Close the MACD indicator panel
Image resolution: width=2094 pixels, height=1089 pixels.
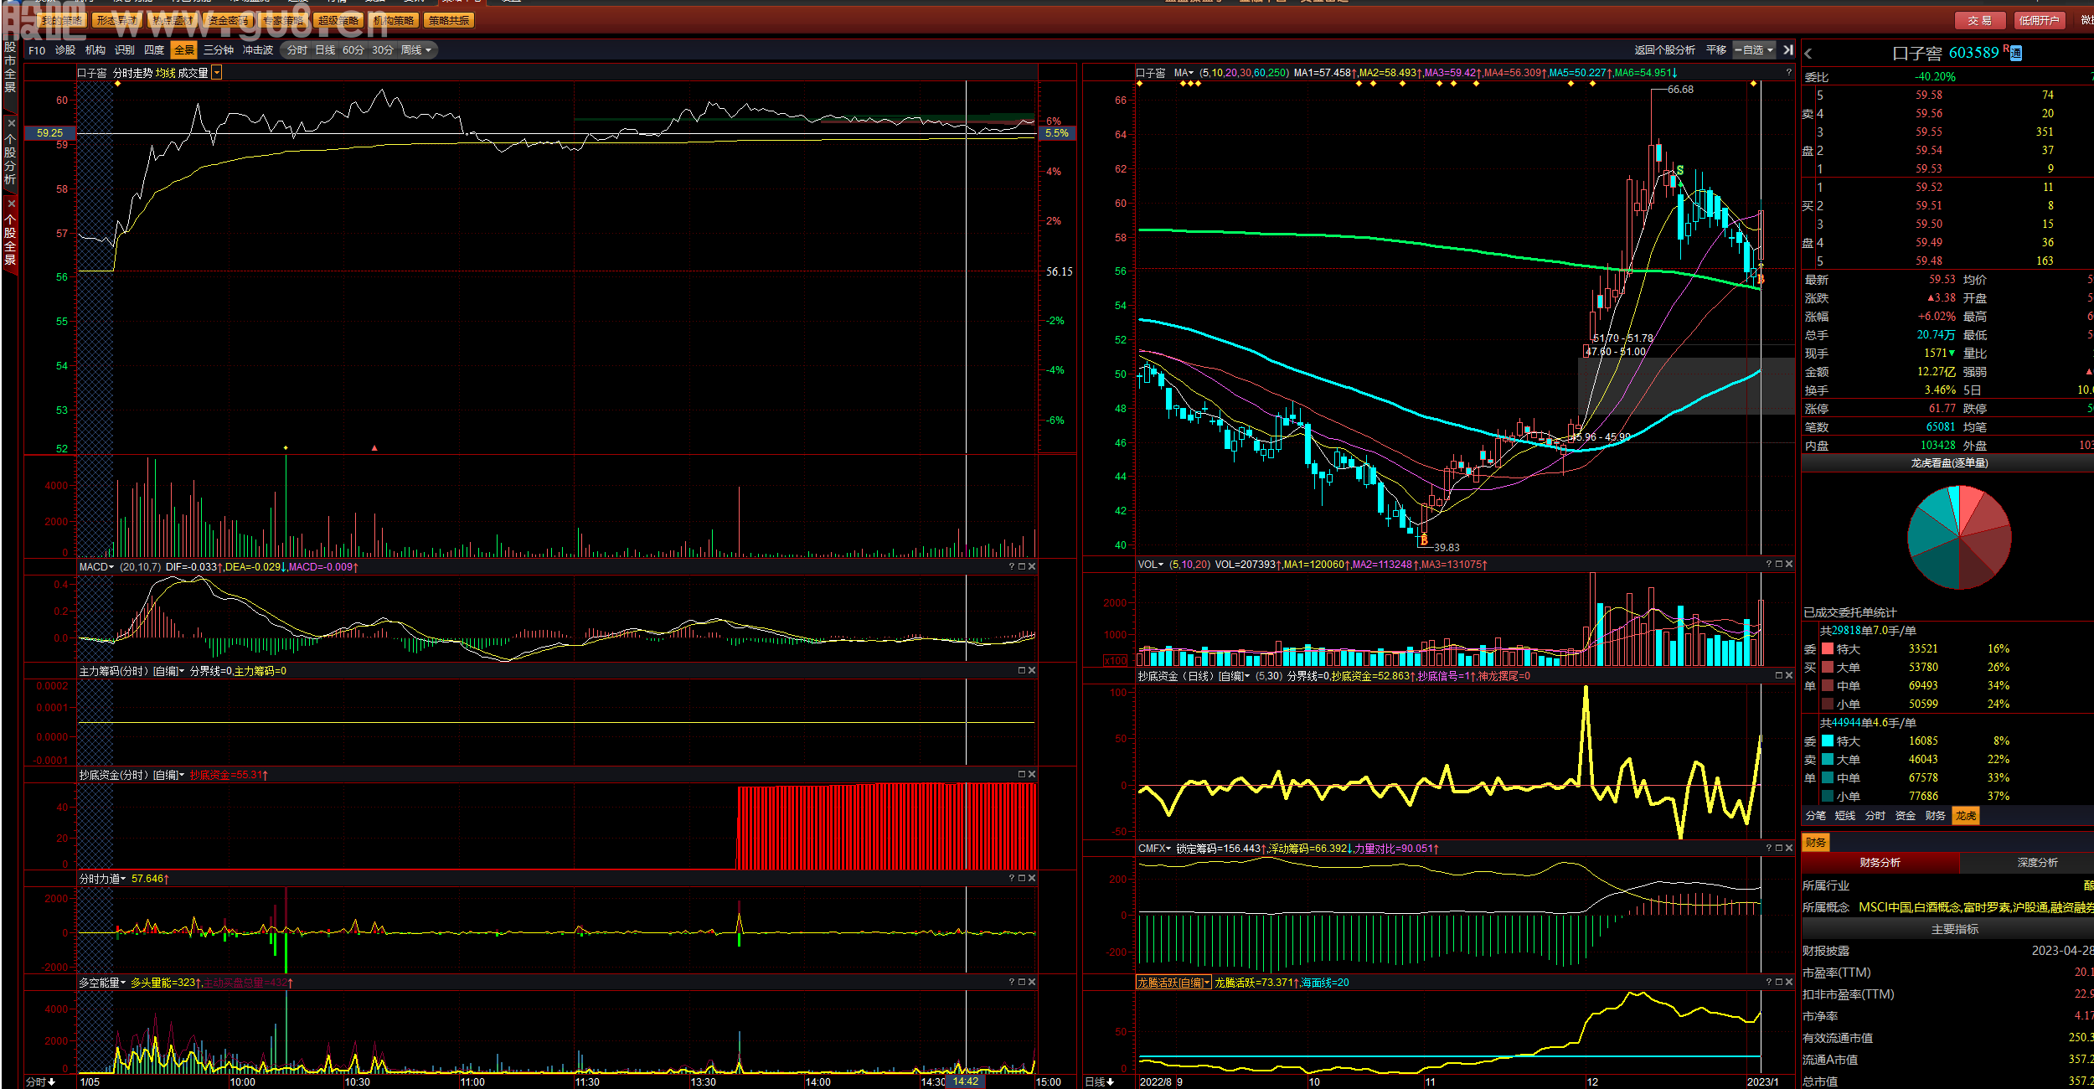(x=1032, y=567)
